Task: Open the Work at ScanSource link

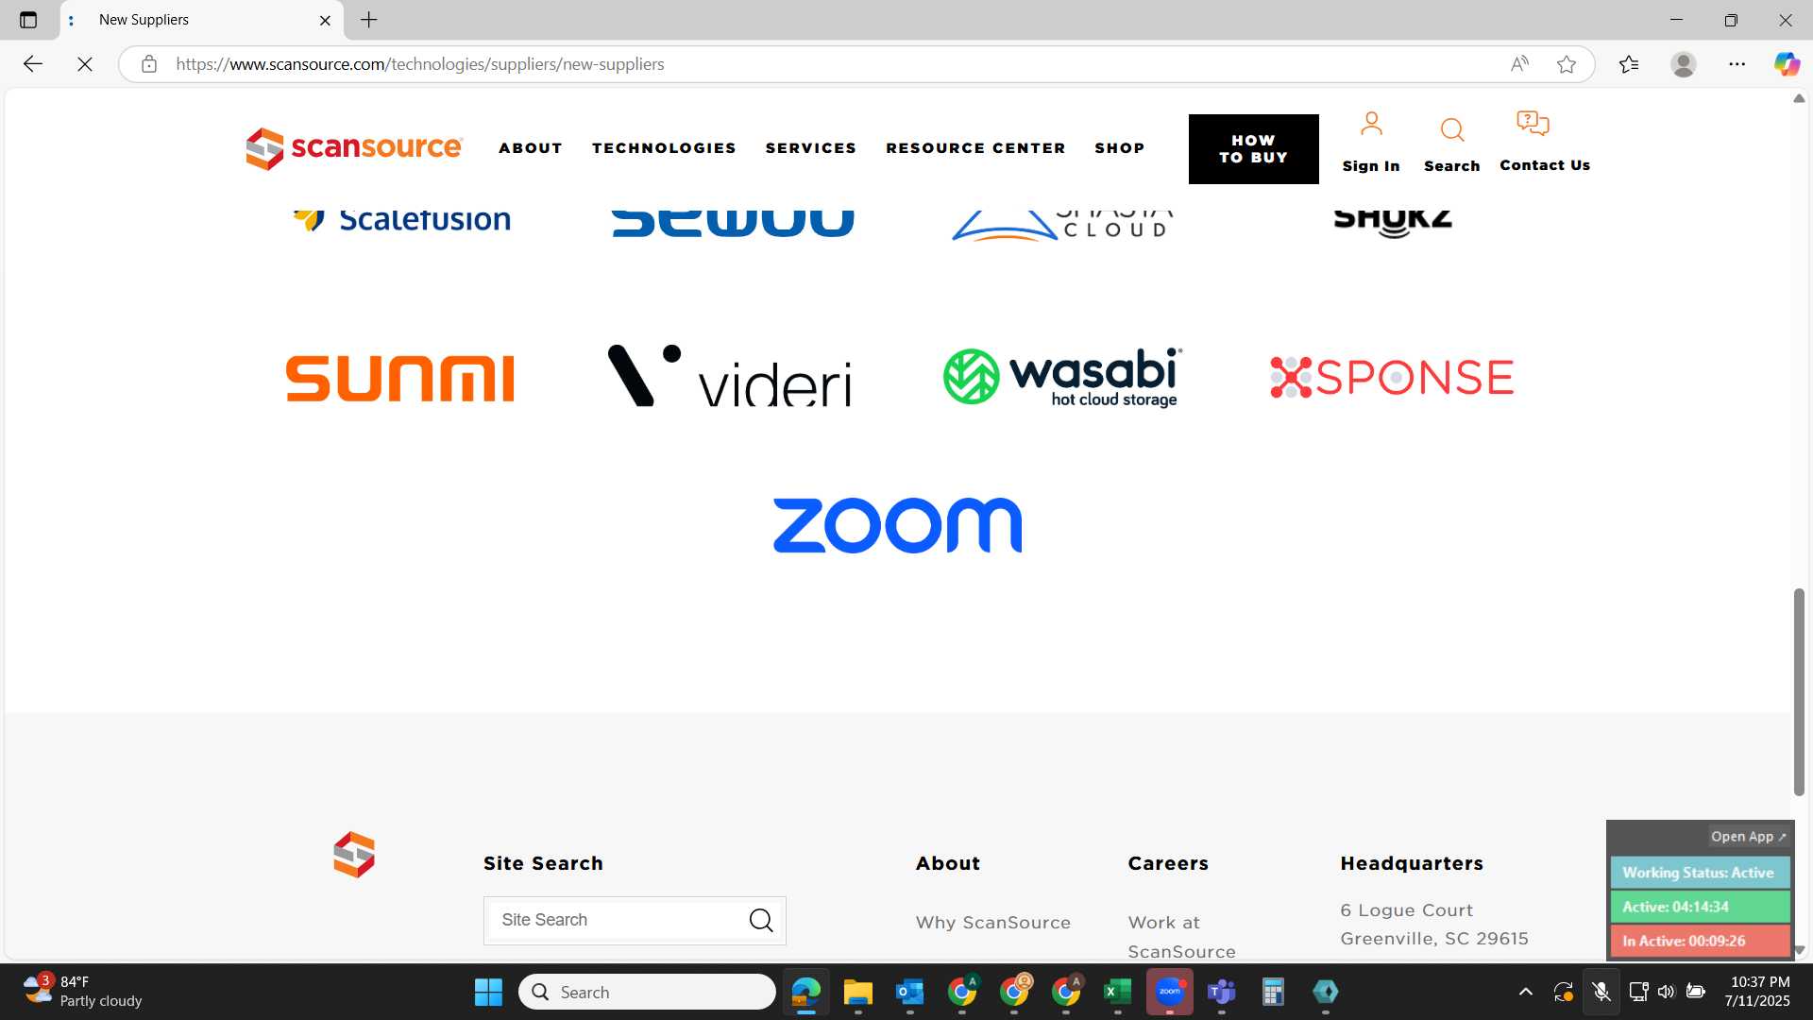Action: (x=1181, y=937)
